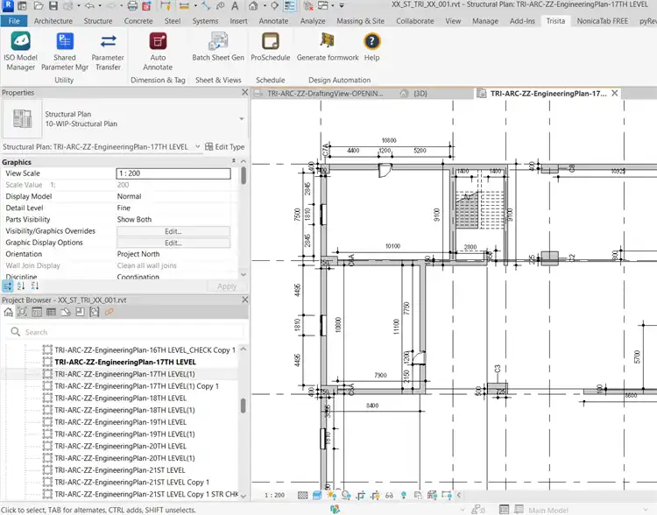Toggle Show Crop Region icon
657x515 pixels.
pyautogui.click(x=375, y=496)
